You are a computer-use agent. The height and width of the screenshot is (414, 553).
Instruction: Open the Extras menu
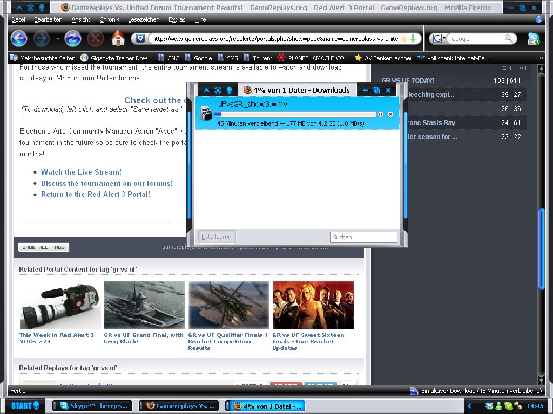click(x=177, y=19)
